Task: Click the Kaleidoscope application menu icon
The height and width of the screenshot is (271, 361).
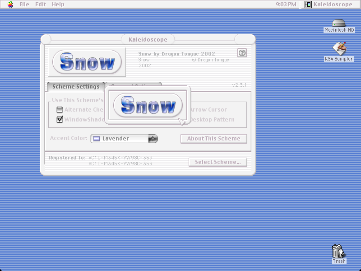Action: pyautogui.click(x=308, y=5)
